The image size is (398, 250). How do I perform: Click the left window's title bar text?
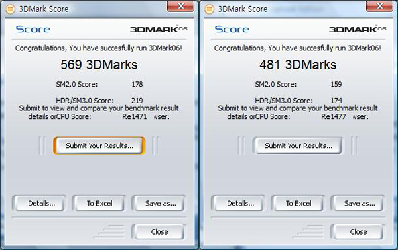tap(44, 9)
